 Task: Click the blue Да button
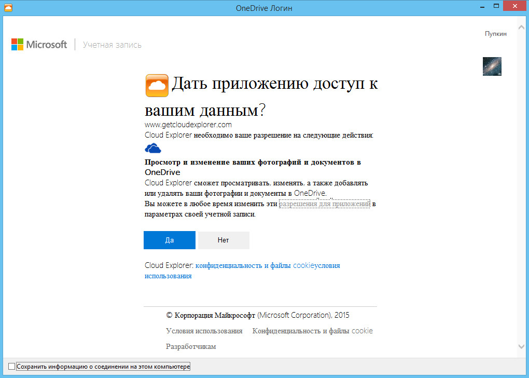point(170,240)
